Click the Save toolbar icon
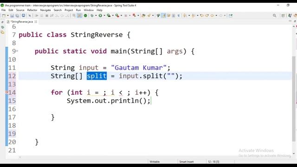This screenshot has width=297, height=167. pos(12,15)
